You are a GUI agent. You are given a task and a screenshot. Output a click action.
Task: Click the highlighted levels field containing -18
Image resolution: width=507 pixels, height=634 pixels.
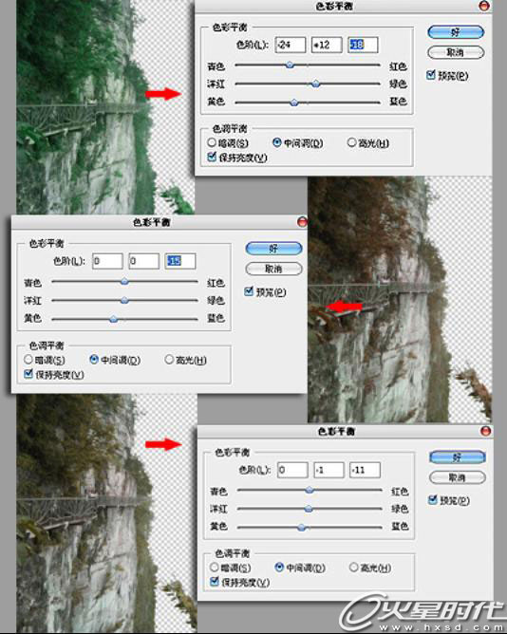click(363, 45)
